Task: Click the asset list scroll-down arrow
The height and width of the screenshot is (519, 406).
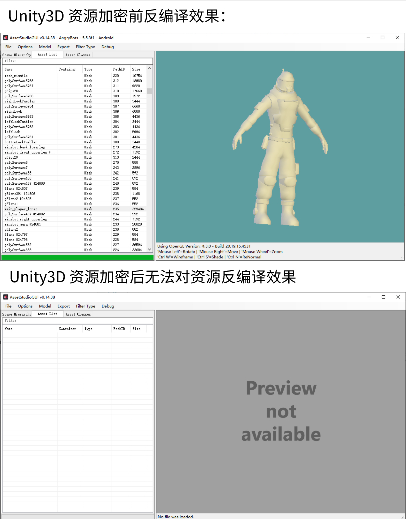Action: click(149, 250)
